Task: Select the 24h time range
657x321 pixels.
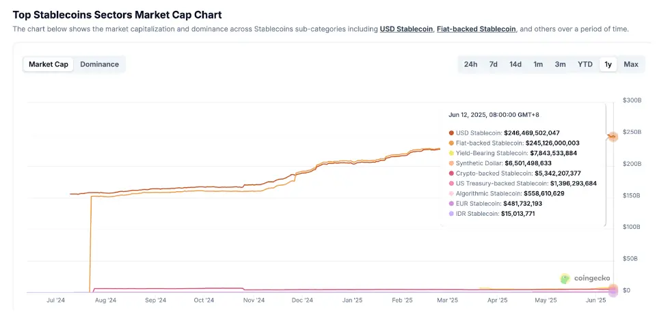Action: pyautogui.click(x=470, y=64)
